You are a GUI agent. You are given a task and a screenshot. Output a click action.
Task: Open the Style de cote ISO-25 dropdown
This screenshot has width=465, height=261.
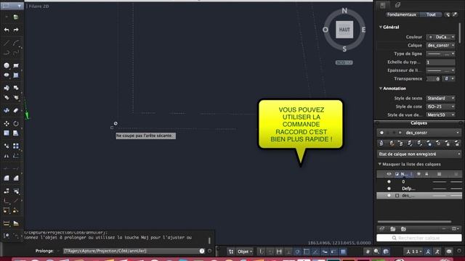(x=440, y=107)
